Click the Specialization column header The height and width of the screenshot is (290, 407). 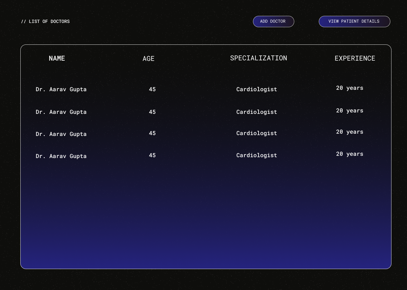pyautogui.click(x=259, y=58)
